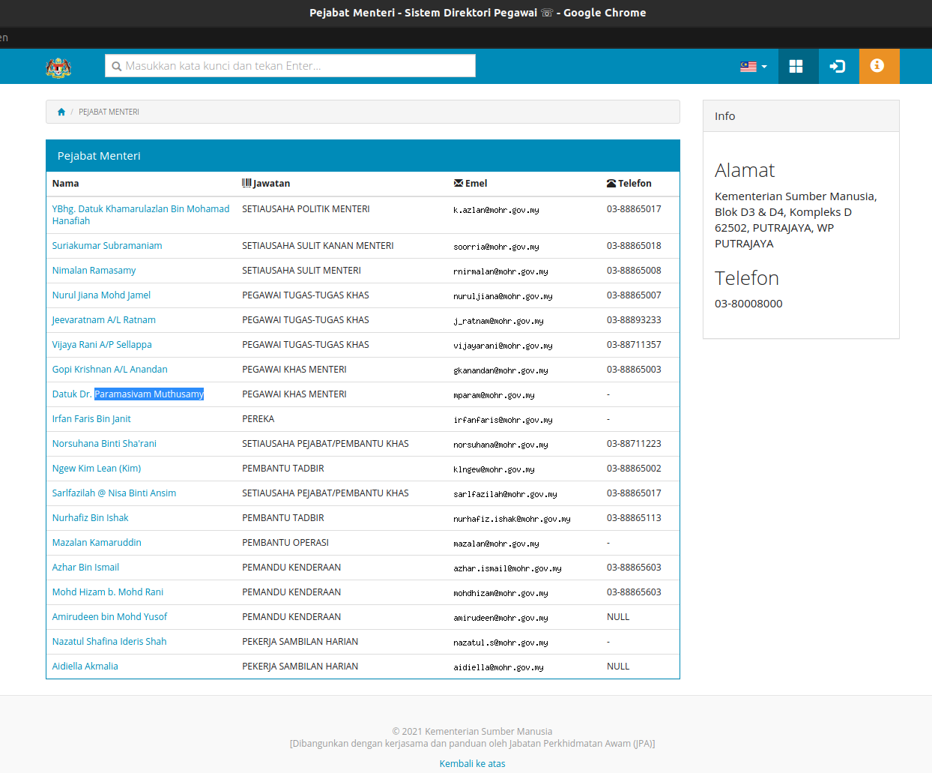The width and height of the screenshot is (932, 773).
Task: Expand the language flag dropdown
Action: (x=753, y=67)
